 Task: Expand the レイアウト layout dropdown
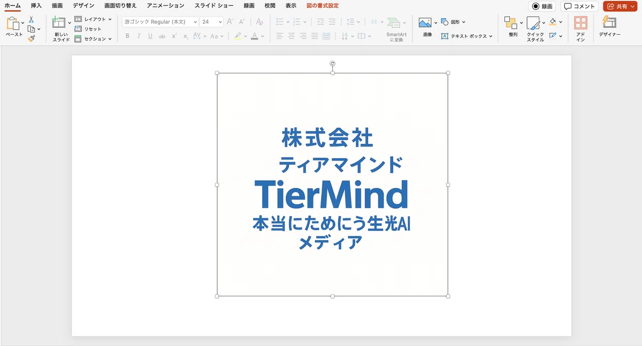pyautogui.click(x=93, y=19)
